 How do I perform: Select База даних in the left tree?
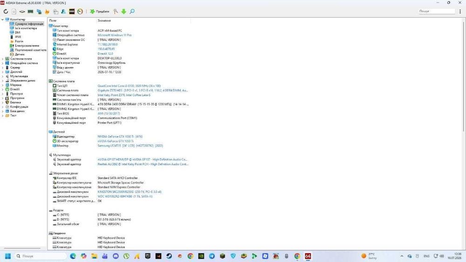click(17, 111)
